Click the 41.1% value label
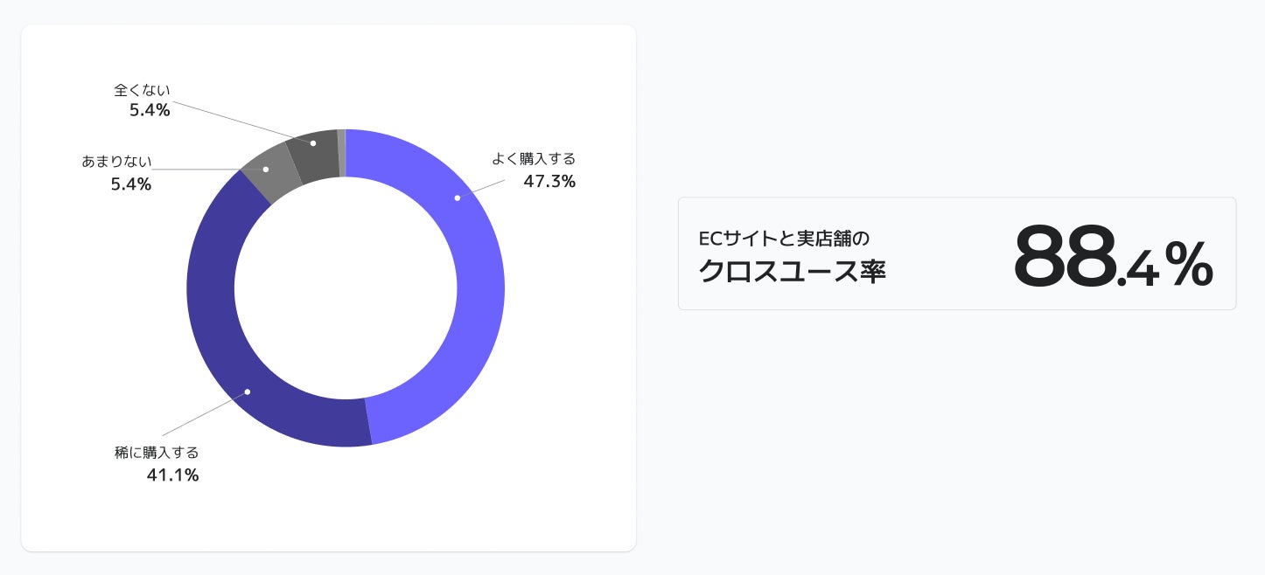1265x575 pixels. click(172, 475)
